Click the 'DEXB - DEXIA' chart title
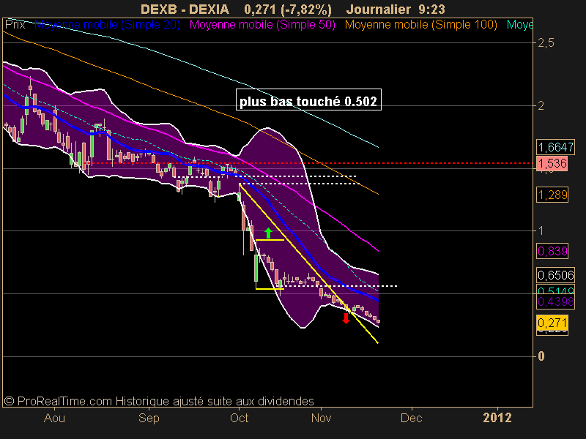The height and width of the screenshot is (439, 586). click(185, 9)
